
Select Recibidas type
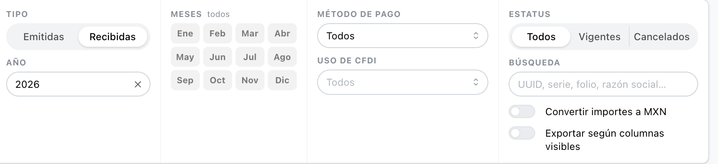[113, 37]
